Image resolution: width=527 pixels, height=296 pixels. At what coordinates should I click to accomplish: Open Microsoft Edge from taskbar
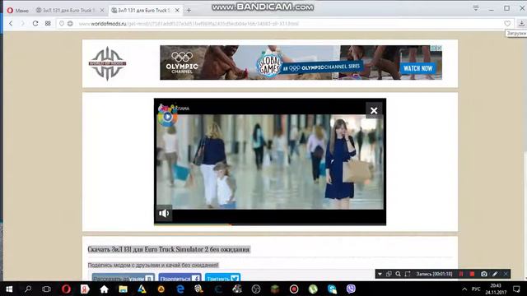(180, 289)
